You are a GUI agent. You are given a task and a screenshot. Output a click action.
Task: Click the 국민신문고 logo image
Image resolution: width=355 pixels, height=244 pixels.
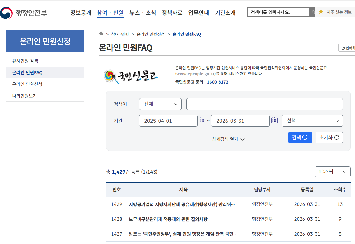(x=131, y=77)
